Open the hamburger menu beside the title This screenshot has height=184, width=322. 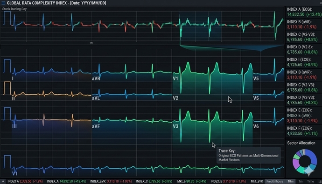tap(3, 3)
